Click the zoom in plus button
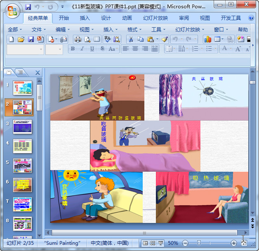259x251 pixels. [234, 243]
